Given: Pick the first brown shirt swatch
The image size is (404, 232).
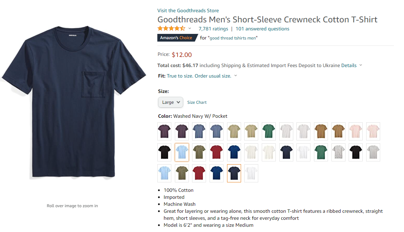Looking at the screenshot, I should tap(321, 131).
